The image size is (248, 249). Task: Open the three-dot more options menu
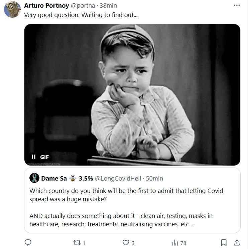pyautogui.click(x=237, y=6)
